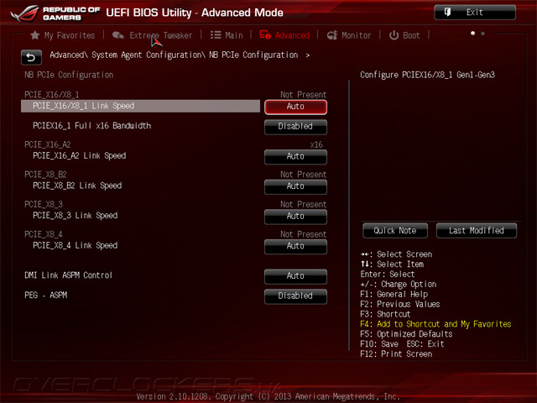Viewport: 537px width, 403px height.
Task: Click PCIE_X16_A2 x16 status value
Action: click(316, 144)
